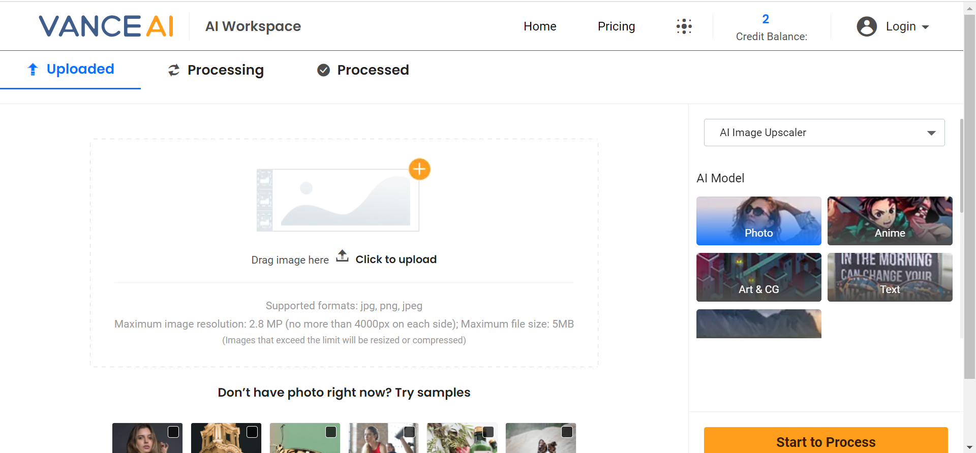Choose the Art & CG model

(758, 277)
